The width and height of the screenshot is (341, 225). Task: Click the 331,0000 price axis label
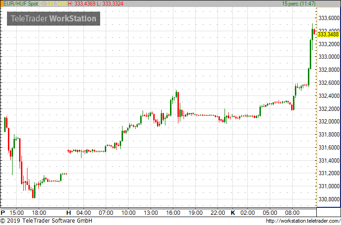329,186
